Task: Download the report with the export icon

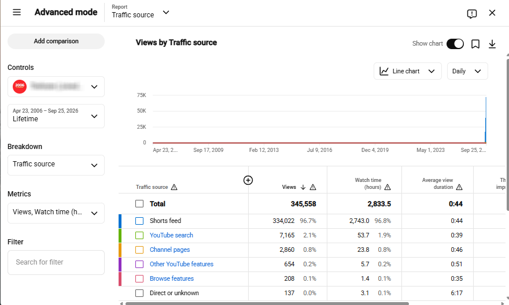Action: [x=492, y=44]
